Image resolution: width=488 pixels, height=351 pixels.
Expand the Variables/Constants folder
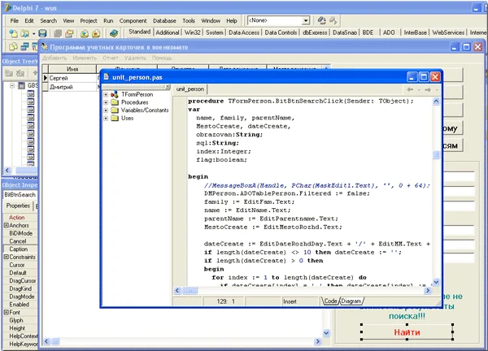[106, 110]
